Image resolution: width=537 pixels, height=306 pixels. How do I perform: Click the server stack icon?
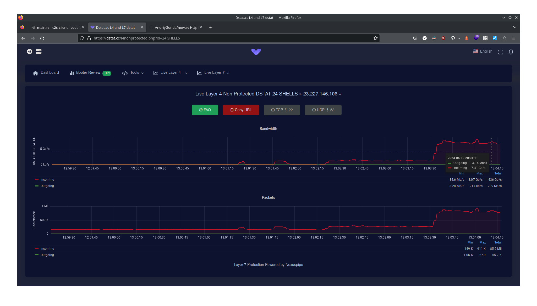click(x=39, y=52)
